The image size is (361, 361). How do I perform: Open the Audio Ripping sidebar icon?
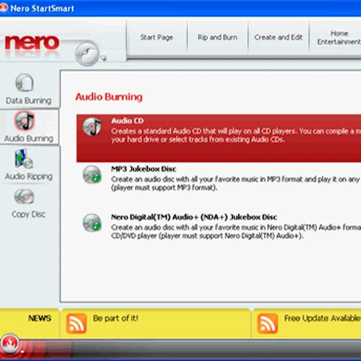[24, 159]
